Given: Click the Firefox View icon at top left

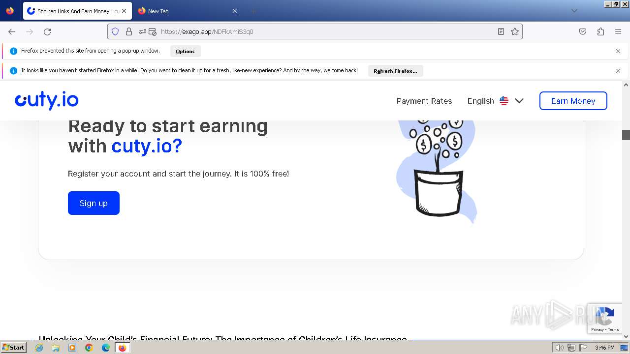Looking at the screenshot, I should click(x=10, y=11).
